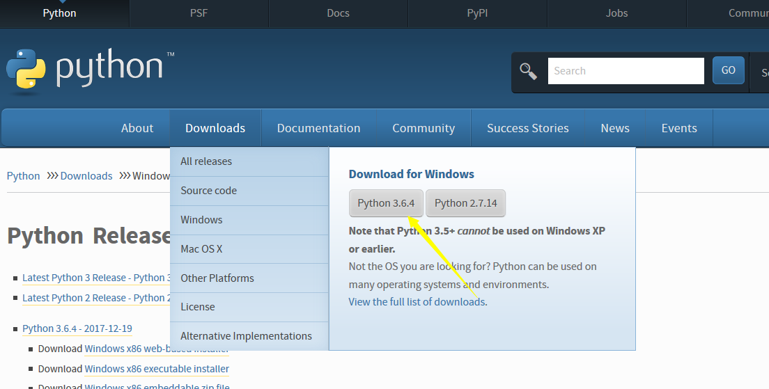Viewport: 769px width, 389px height.
Task: Click the Python breadcrumb link
Action: [x=23, y=176]
